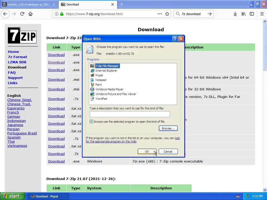
Task: Switch language to German
Action: (x=14, y=116)
